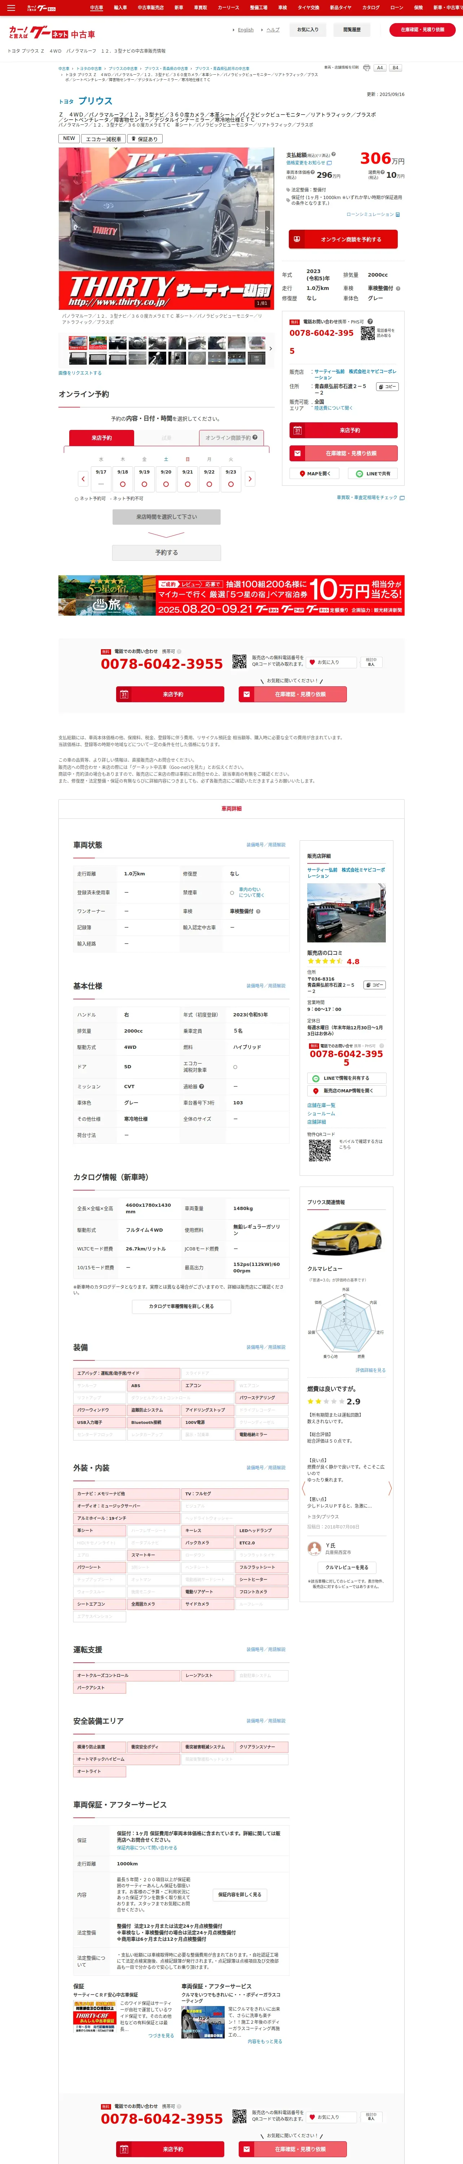Click the オンライン商談を予約する button
The height and width of the screenshot is (2164, 463).
pos(343,239)
